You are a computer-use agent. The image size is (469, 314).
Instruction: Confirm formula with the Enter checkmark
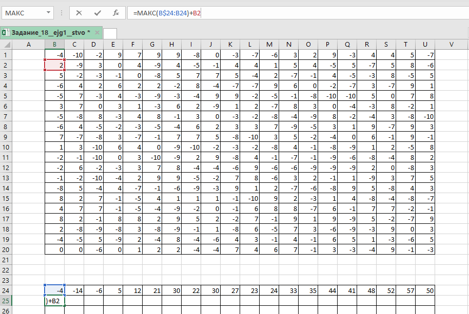tap(97, 13)
